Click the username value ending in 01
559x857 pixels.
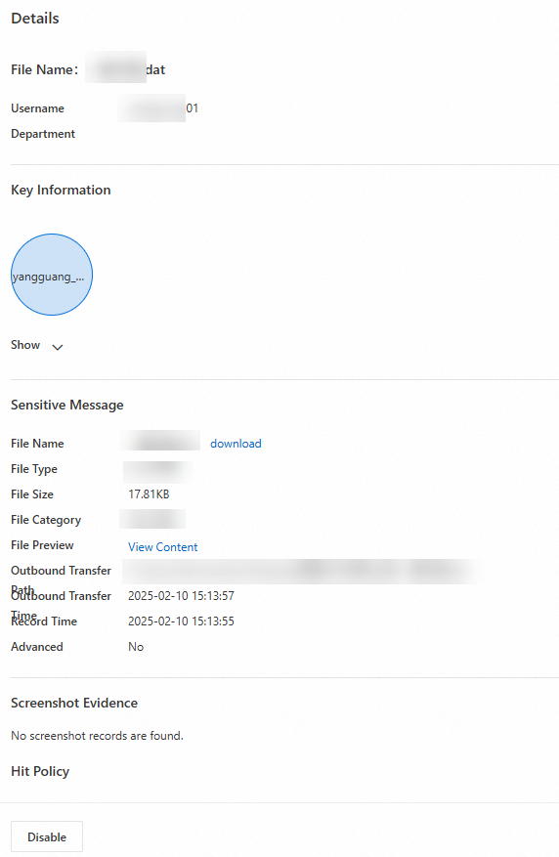158,107
